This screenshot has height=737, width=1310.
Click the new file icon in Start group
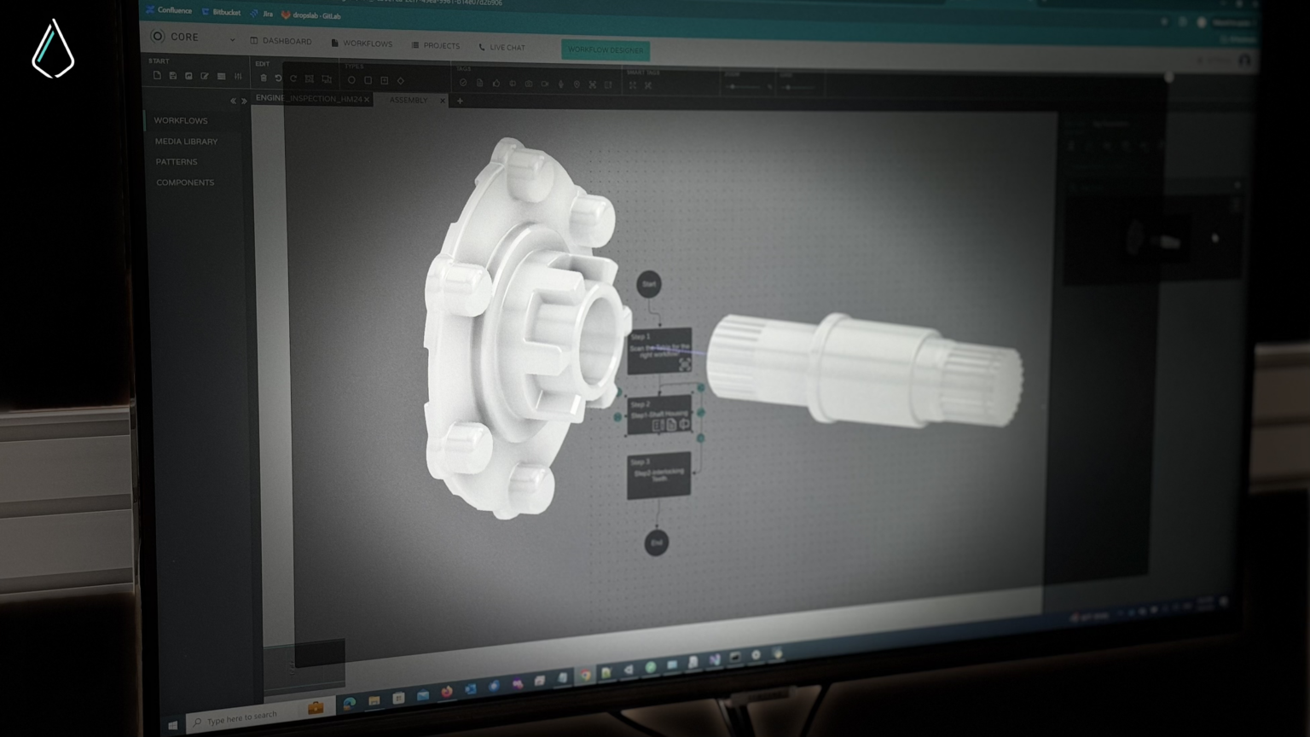[157, 76]
